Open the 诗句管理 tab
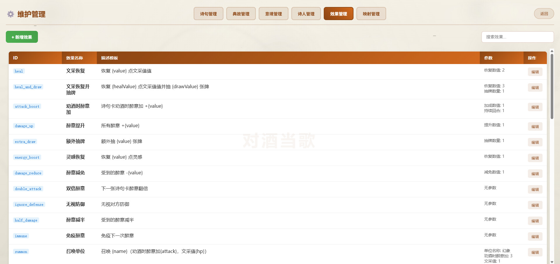This screenshot has width=560, height=264. (208, 14)
